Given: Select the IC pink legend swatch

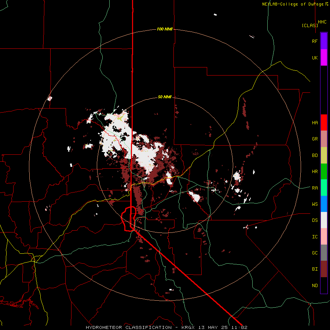Looking at the screenshot, I should point(324,236).
